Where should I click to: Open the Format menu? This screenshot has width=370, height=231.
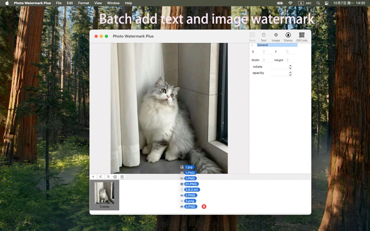tap(84, 3)
